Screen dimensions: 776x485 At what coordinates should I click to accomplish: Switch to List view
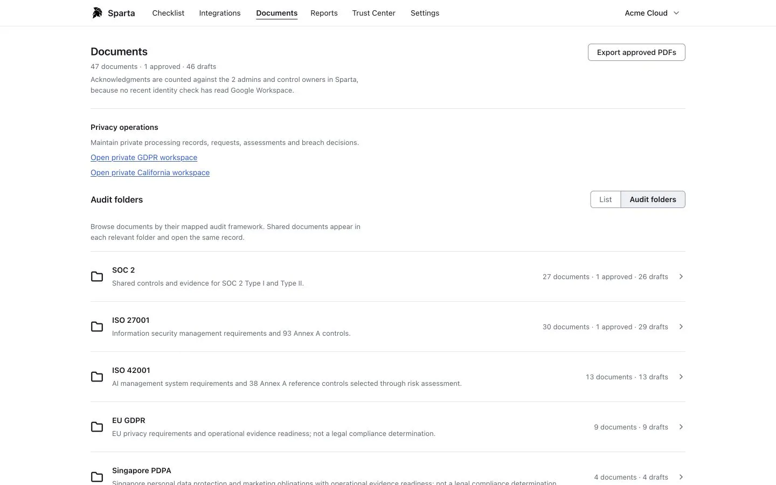(606, 199)
